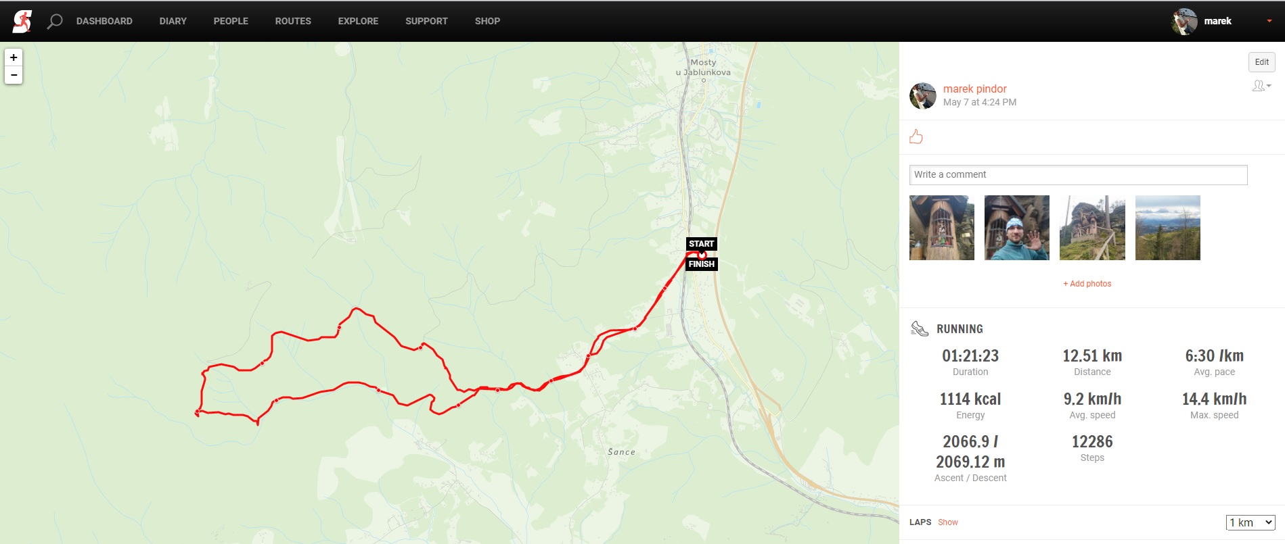The image size is (1285, 544).
Task: Open the search magnifier icon
Action: (55, 22)
